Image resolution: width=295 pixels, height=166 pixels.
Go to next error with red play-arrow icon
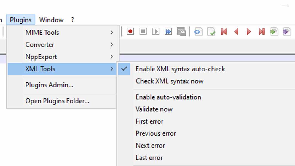pos(249,31)
